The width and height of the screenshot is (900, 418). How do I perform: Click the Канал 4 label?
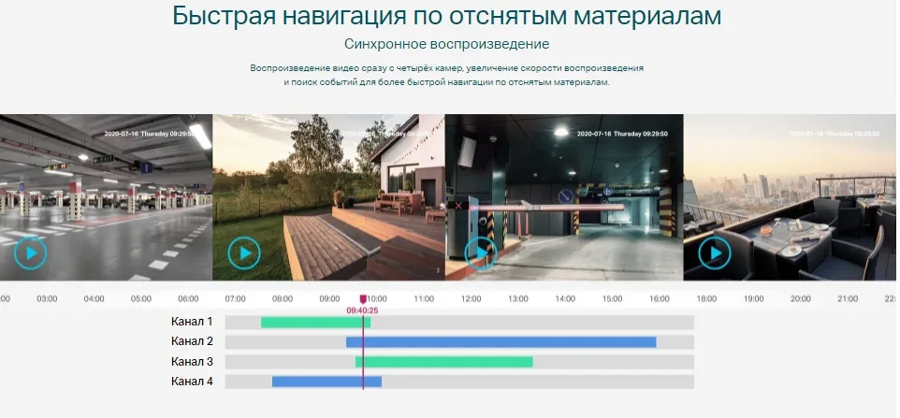(192, 382)
